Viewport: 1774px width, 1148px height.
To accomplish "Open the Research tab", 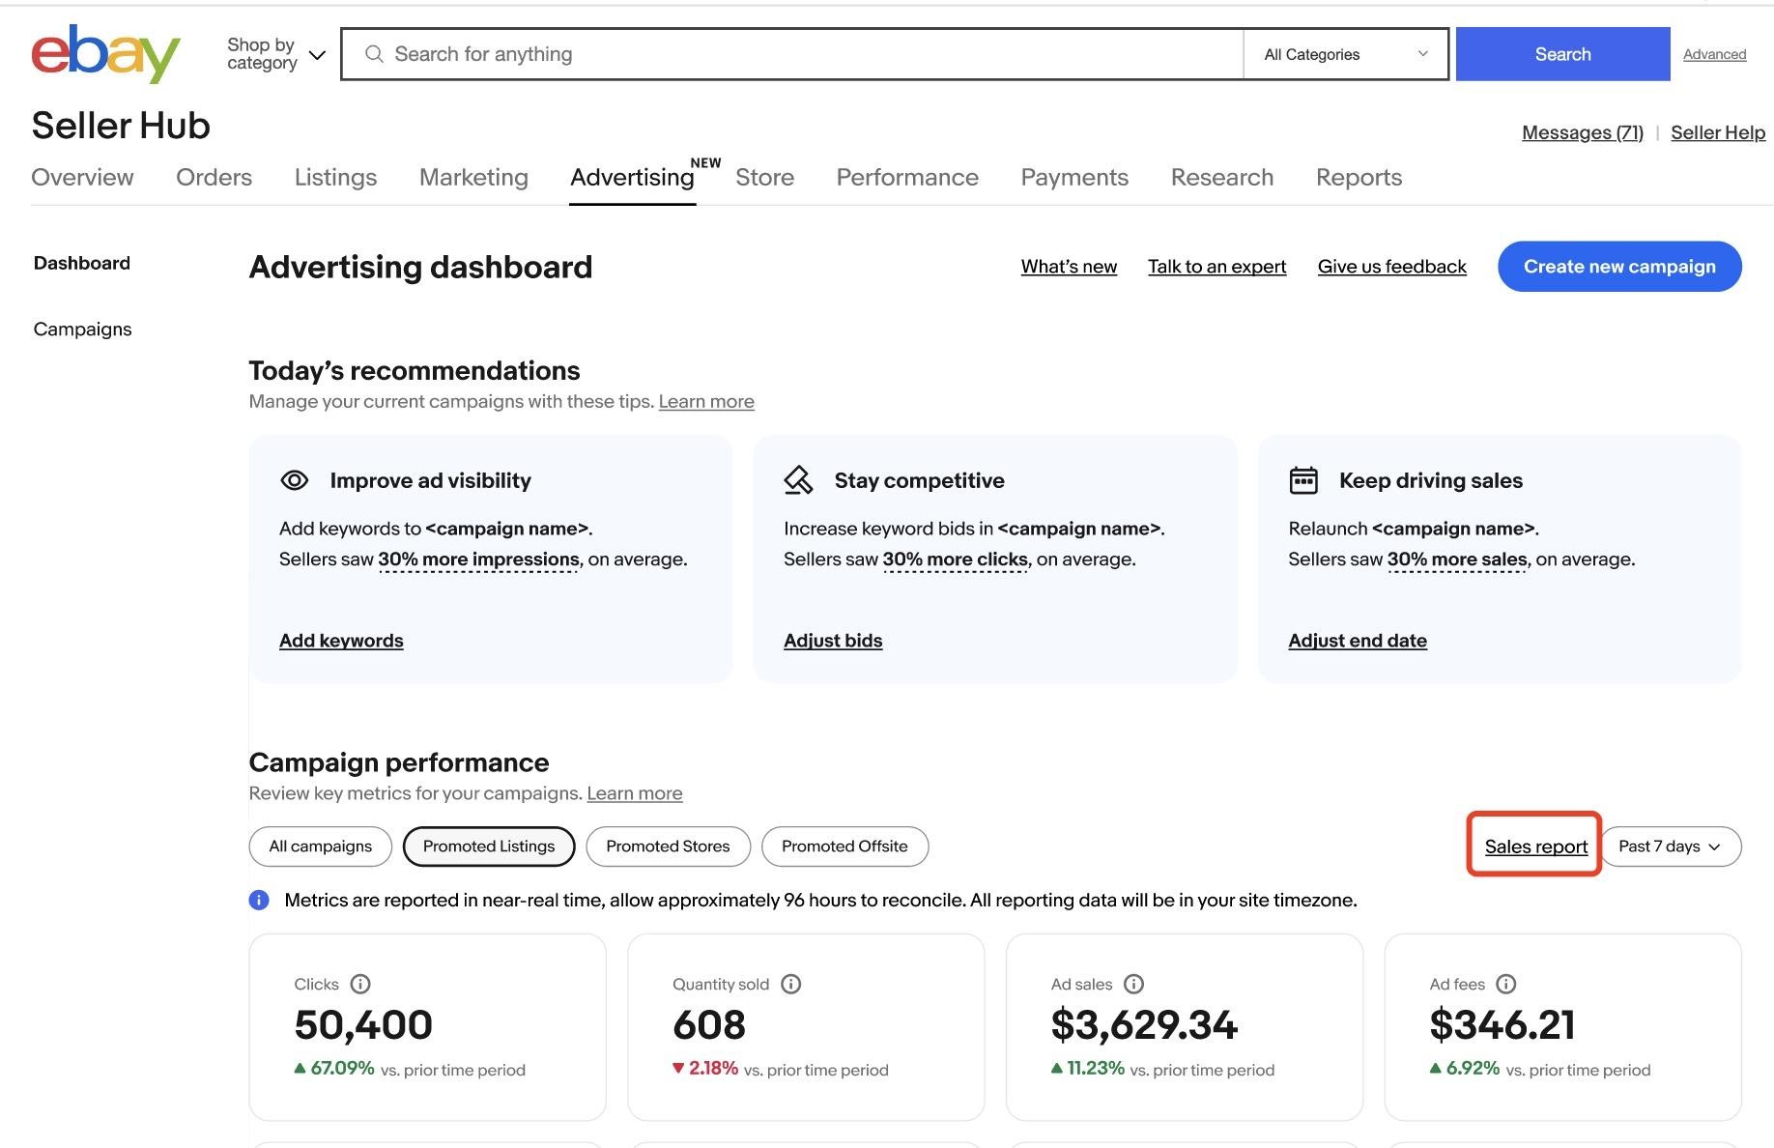I will (x=1222, y=177).
